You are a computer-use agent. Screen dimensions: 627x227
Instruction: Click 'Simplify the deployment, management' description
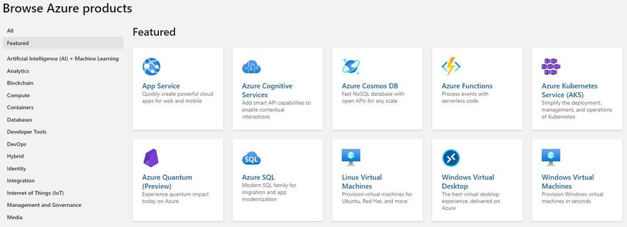[x=577, y=110]
